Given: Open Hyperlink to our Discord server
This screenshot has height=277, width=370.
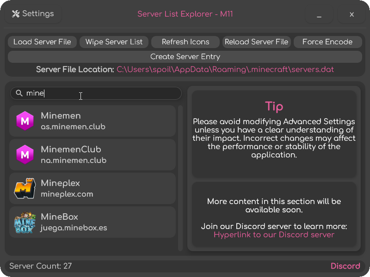Looking at the screenshot, I should click(x=274, y=235).
